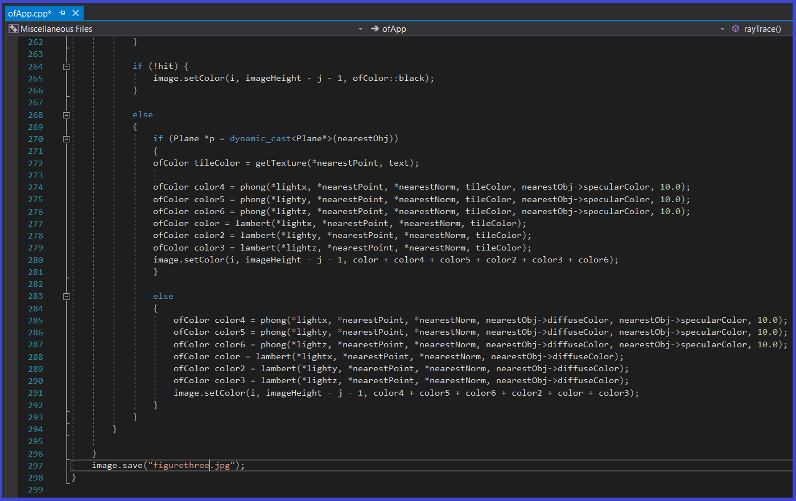796x501 pixels.
Task: Collapse the if (!hit) block at line 264
Action: 67,67
